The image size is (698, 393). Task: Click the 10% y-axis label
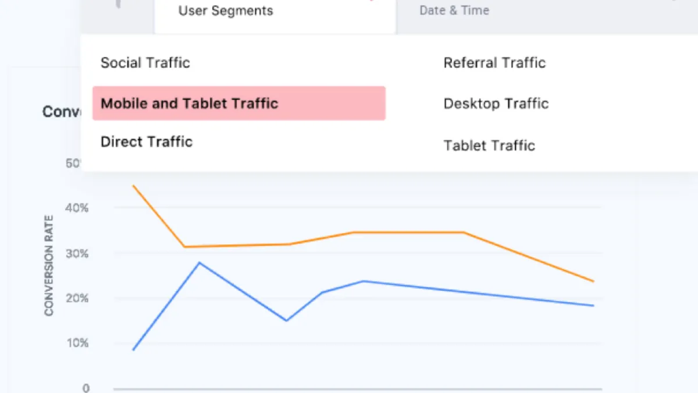pos(77,344)
